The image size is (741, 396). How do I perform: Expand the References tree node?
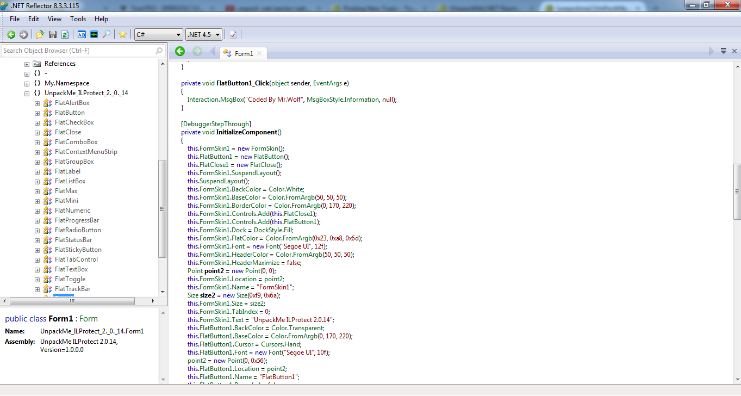point(27,64)
